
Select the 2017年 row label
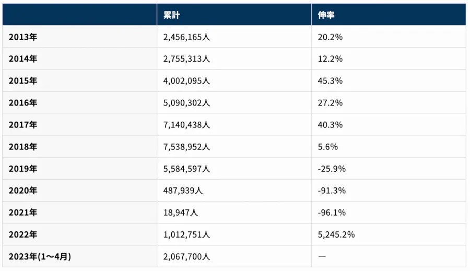[23, 125]
